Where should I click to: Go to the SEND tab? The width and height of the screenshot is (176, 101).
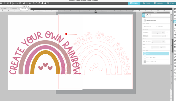click(x=170, y=3)
